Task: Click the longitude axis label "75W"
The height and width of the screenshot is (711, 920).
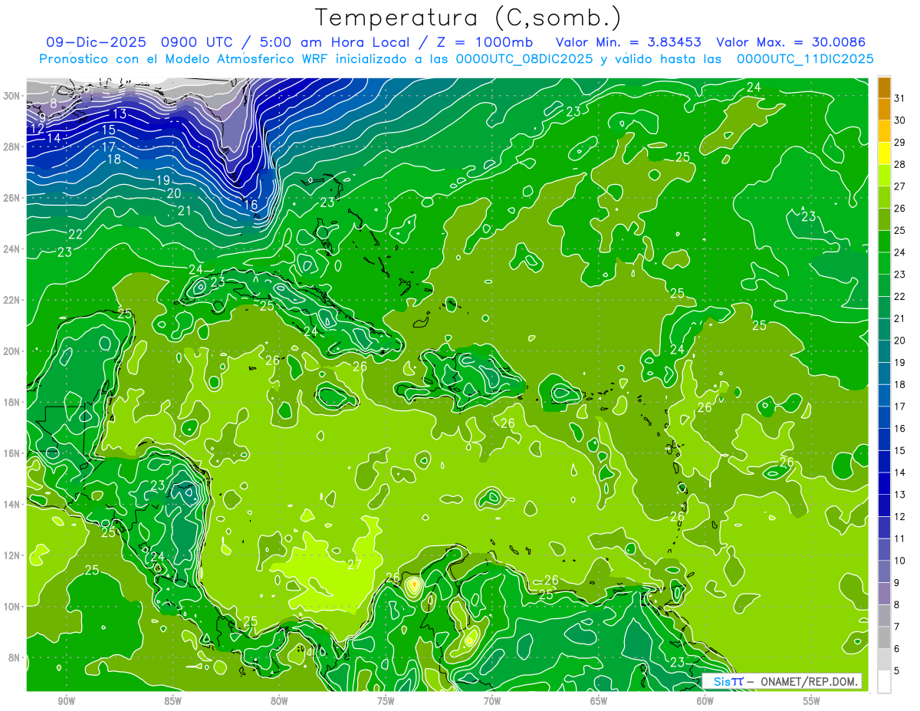Action: 386,702
